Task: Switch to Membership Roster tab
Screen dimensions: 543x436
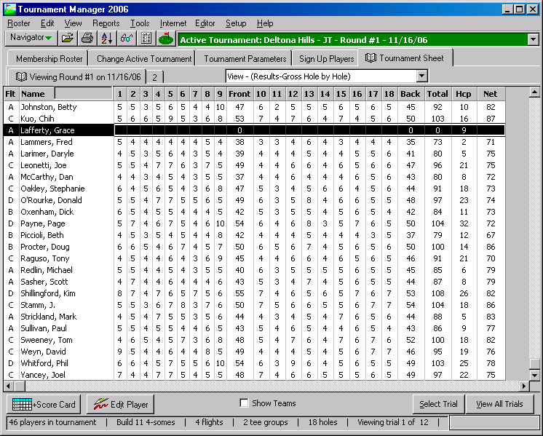Action: tap(48, 58)
